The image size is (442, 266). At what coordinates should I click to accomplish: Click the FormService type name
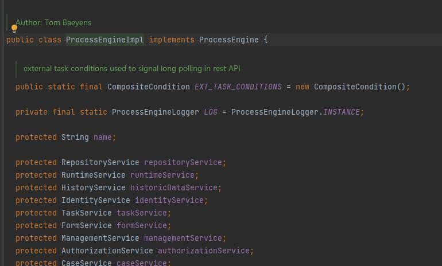(86, 225)
